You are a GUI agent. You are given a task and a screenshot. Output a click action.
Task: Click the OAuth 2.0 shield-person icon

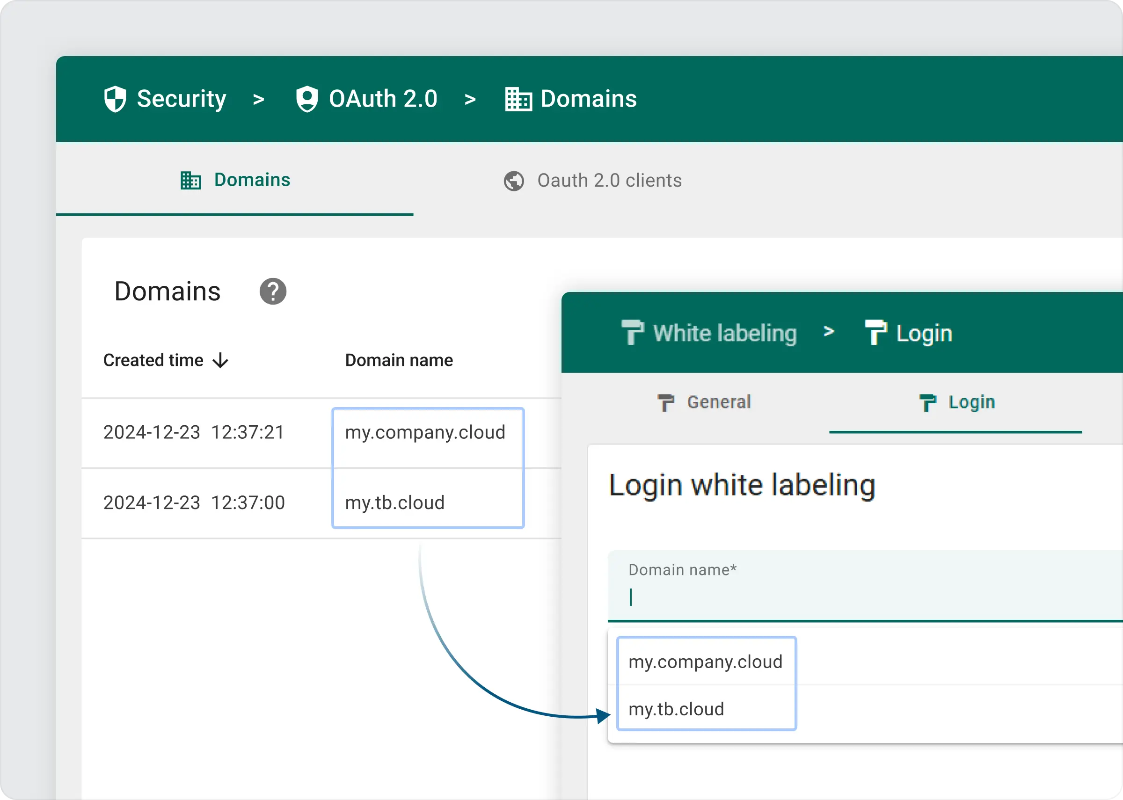307,99
